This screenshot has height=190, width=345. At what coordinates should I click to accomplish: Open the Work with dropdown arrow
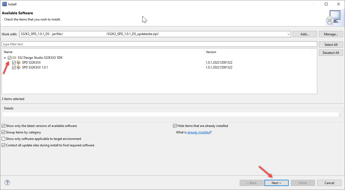(x=289, y=34)
